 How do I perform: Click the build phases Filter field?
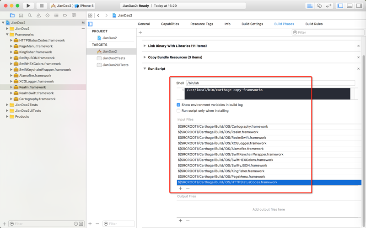(x=328, y=32)
